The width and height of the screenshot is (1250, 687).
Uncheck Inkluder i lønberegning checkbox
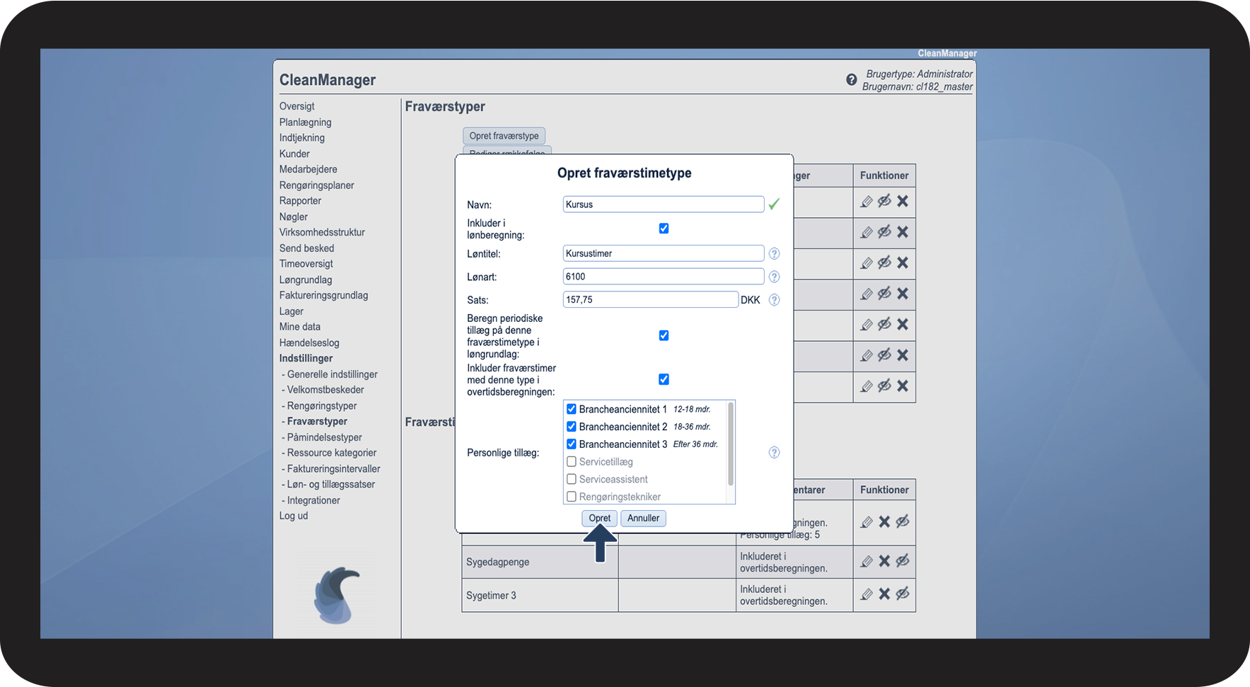[664, 229]
